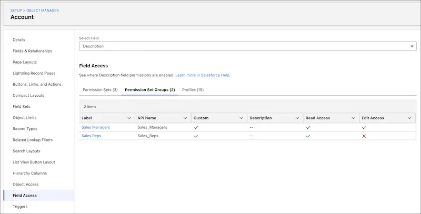The width and height of the screenshot is (421, 214).
Task: Open the Edit Access column chevron menu
Action: (x=409, y=118)
